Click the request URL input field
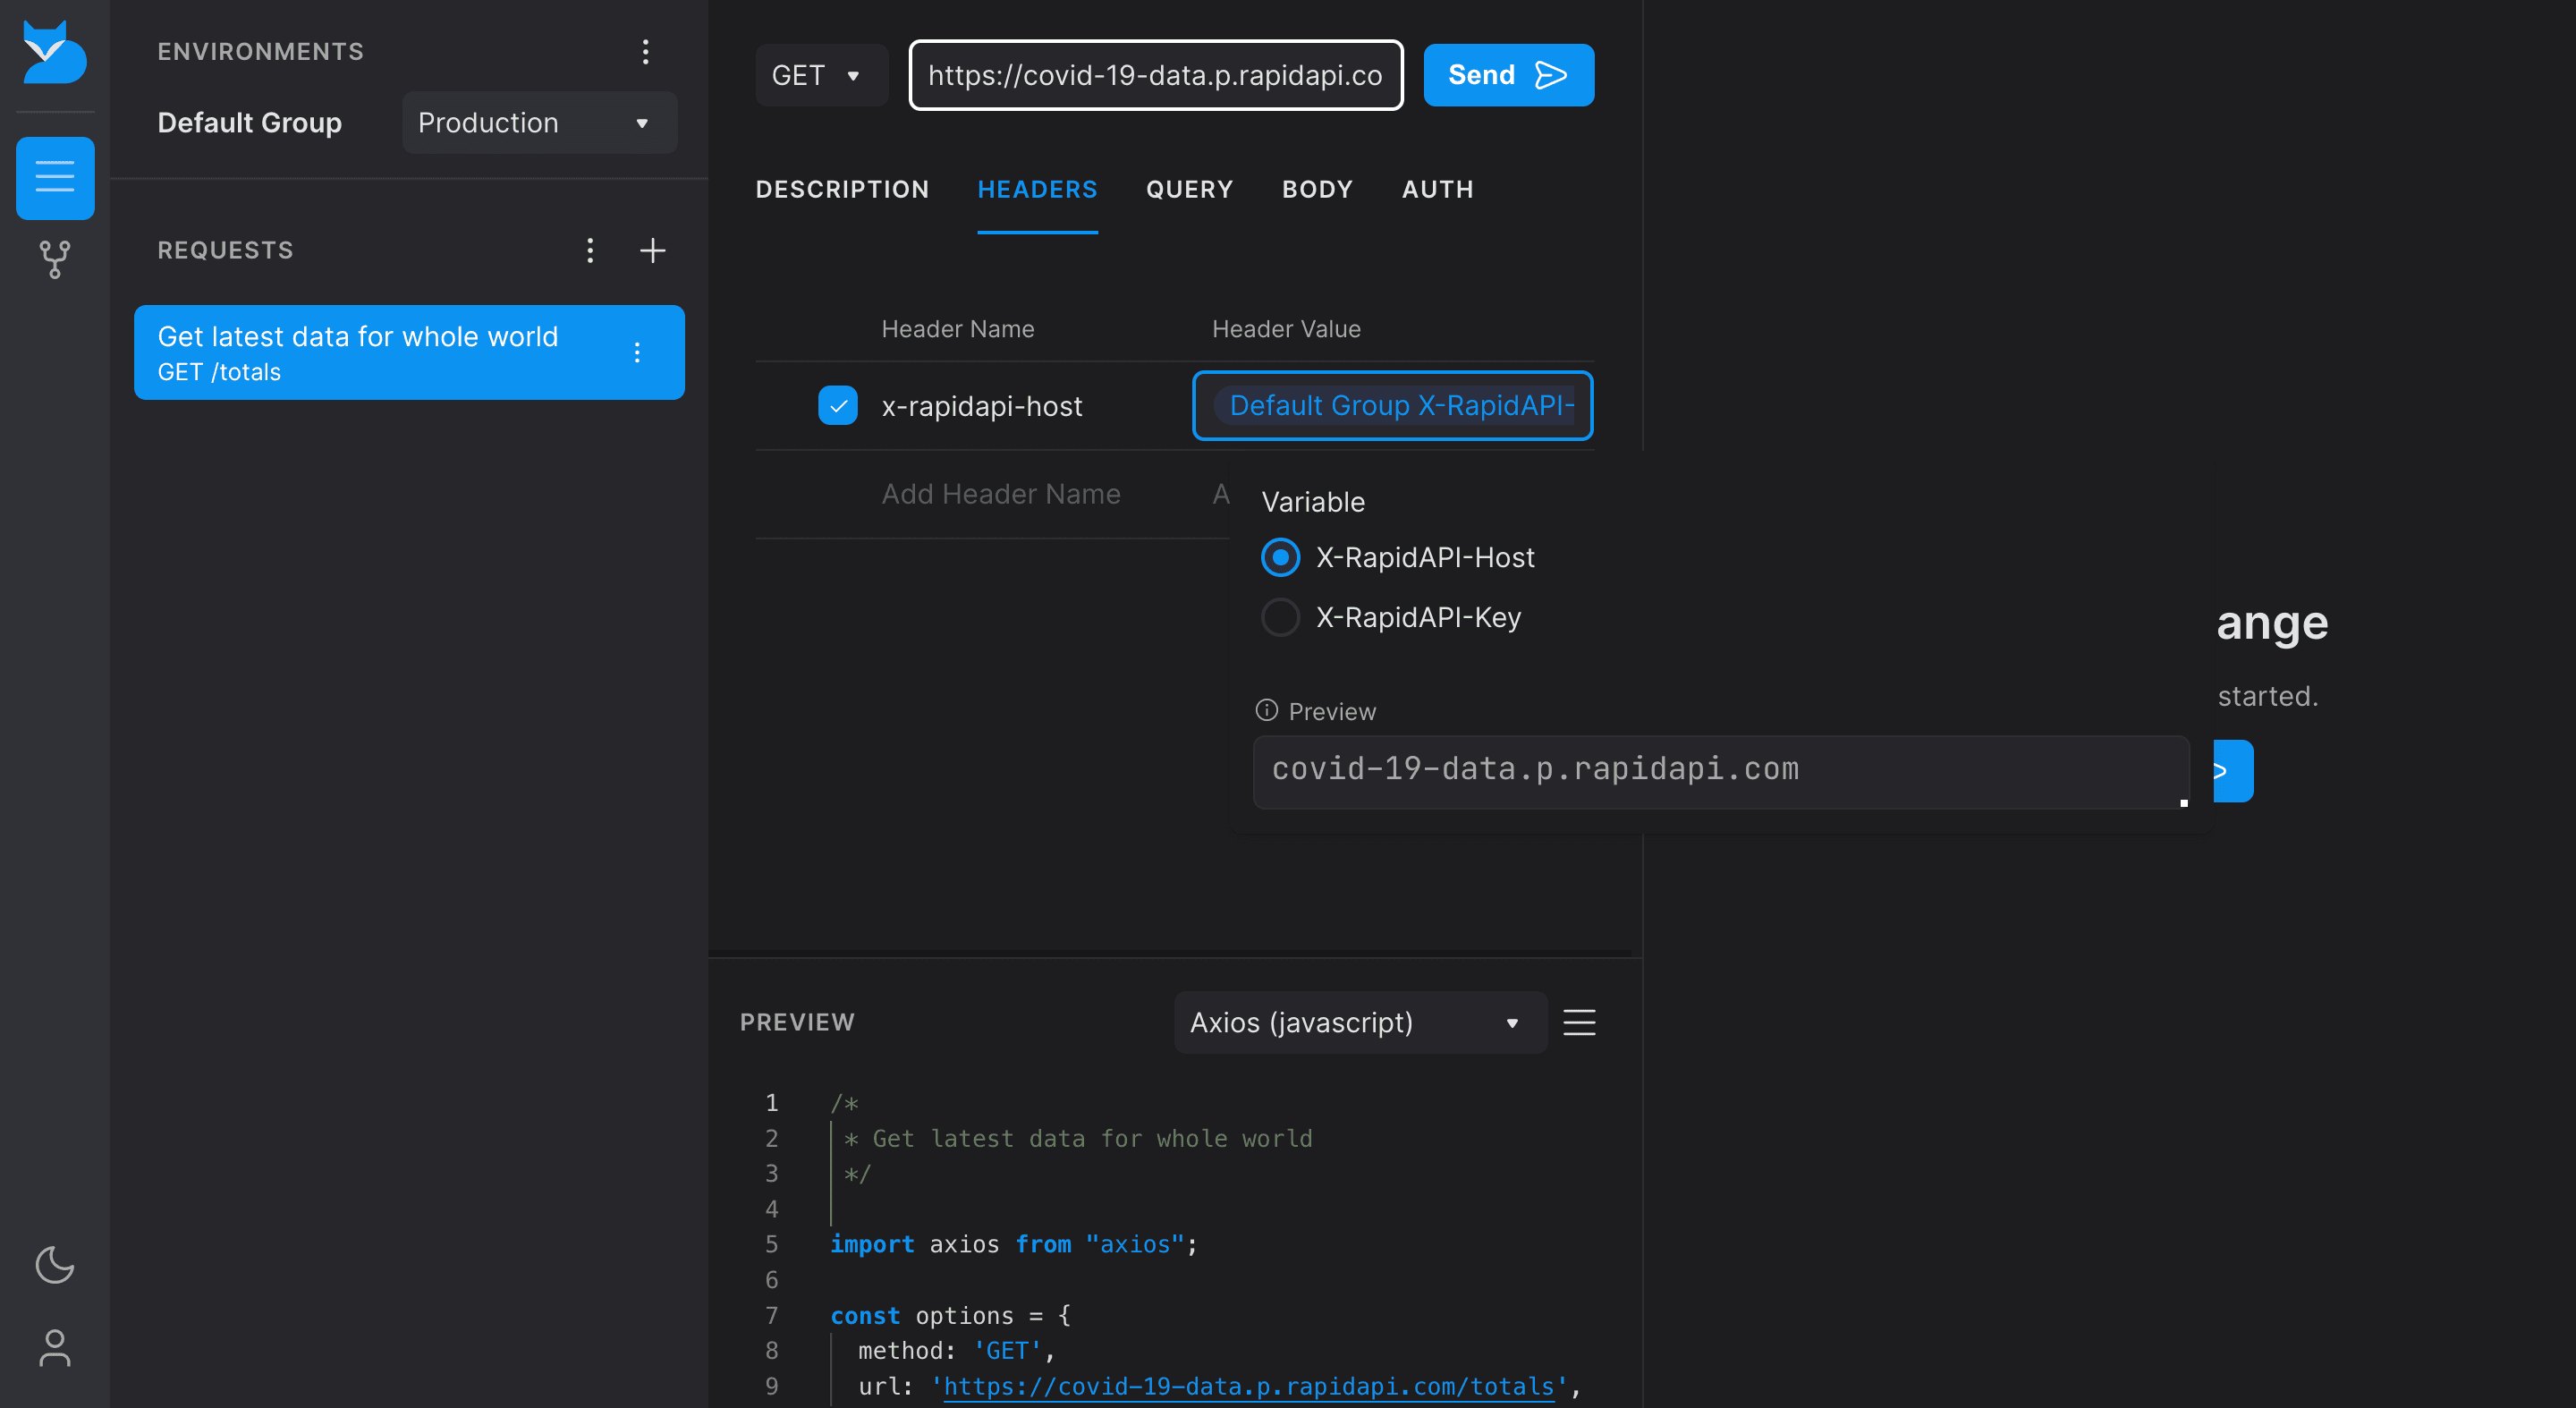 coord(1155,75)
